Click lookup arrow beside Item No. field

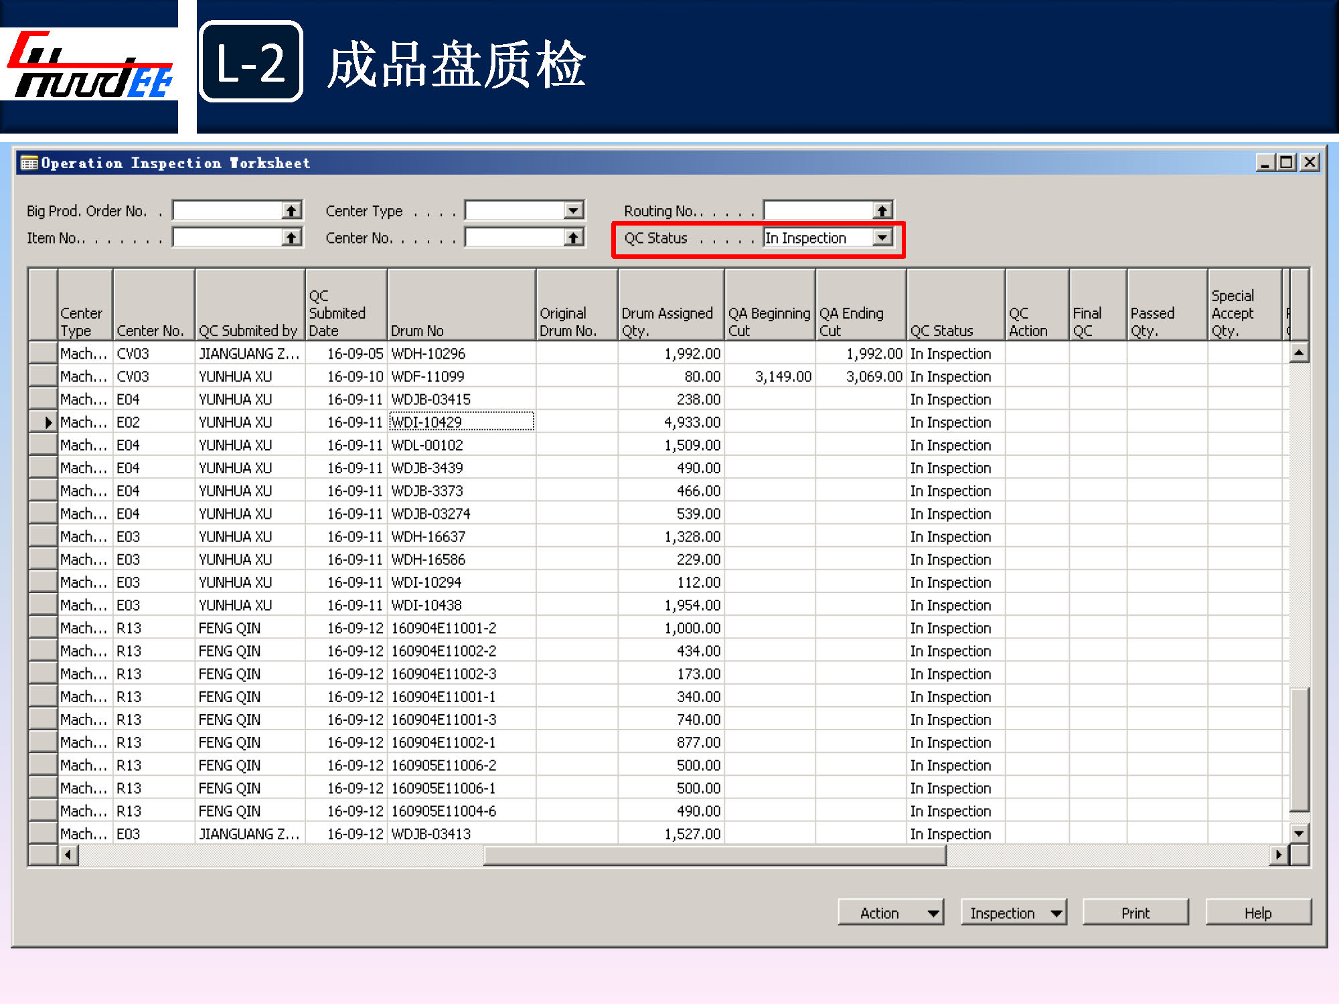click(291, 238)
